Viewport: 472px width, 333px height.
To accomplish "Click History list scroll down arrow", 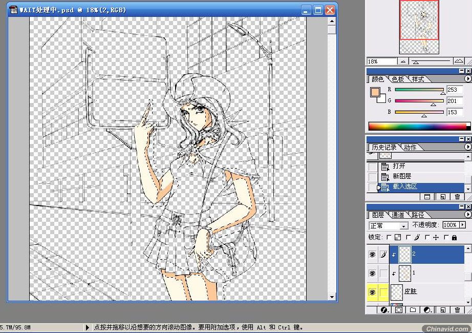I will point(468,189).
